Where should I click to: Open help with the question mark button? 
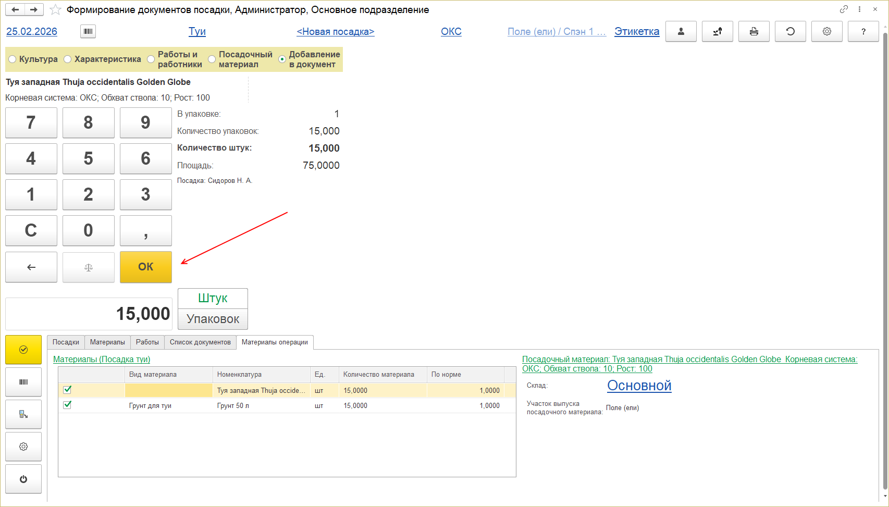click(x=863, y=32)
